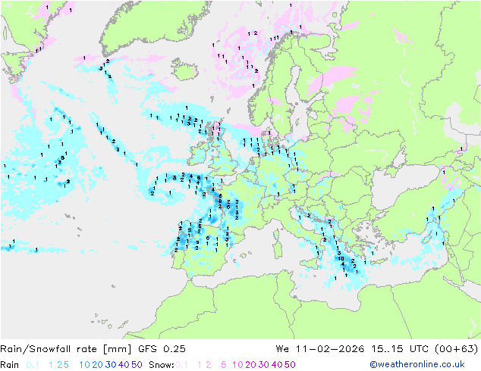This screenshot has width=481, height=371.
Task: Click the '15..15 UTC' time text
Action: (400, 349)
